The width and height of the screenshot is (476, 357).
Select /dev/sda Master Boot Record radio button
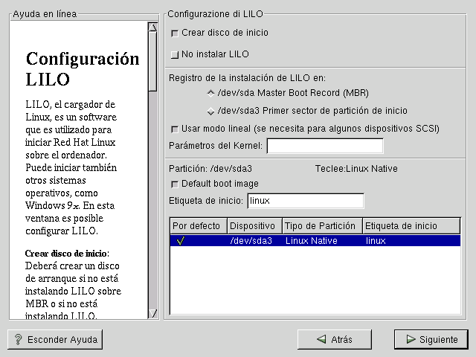coord(211,93)
